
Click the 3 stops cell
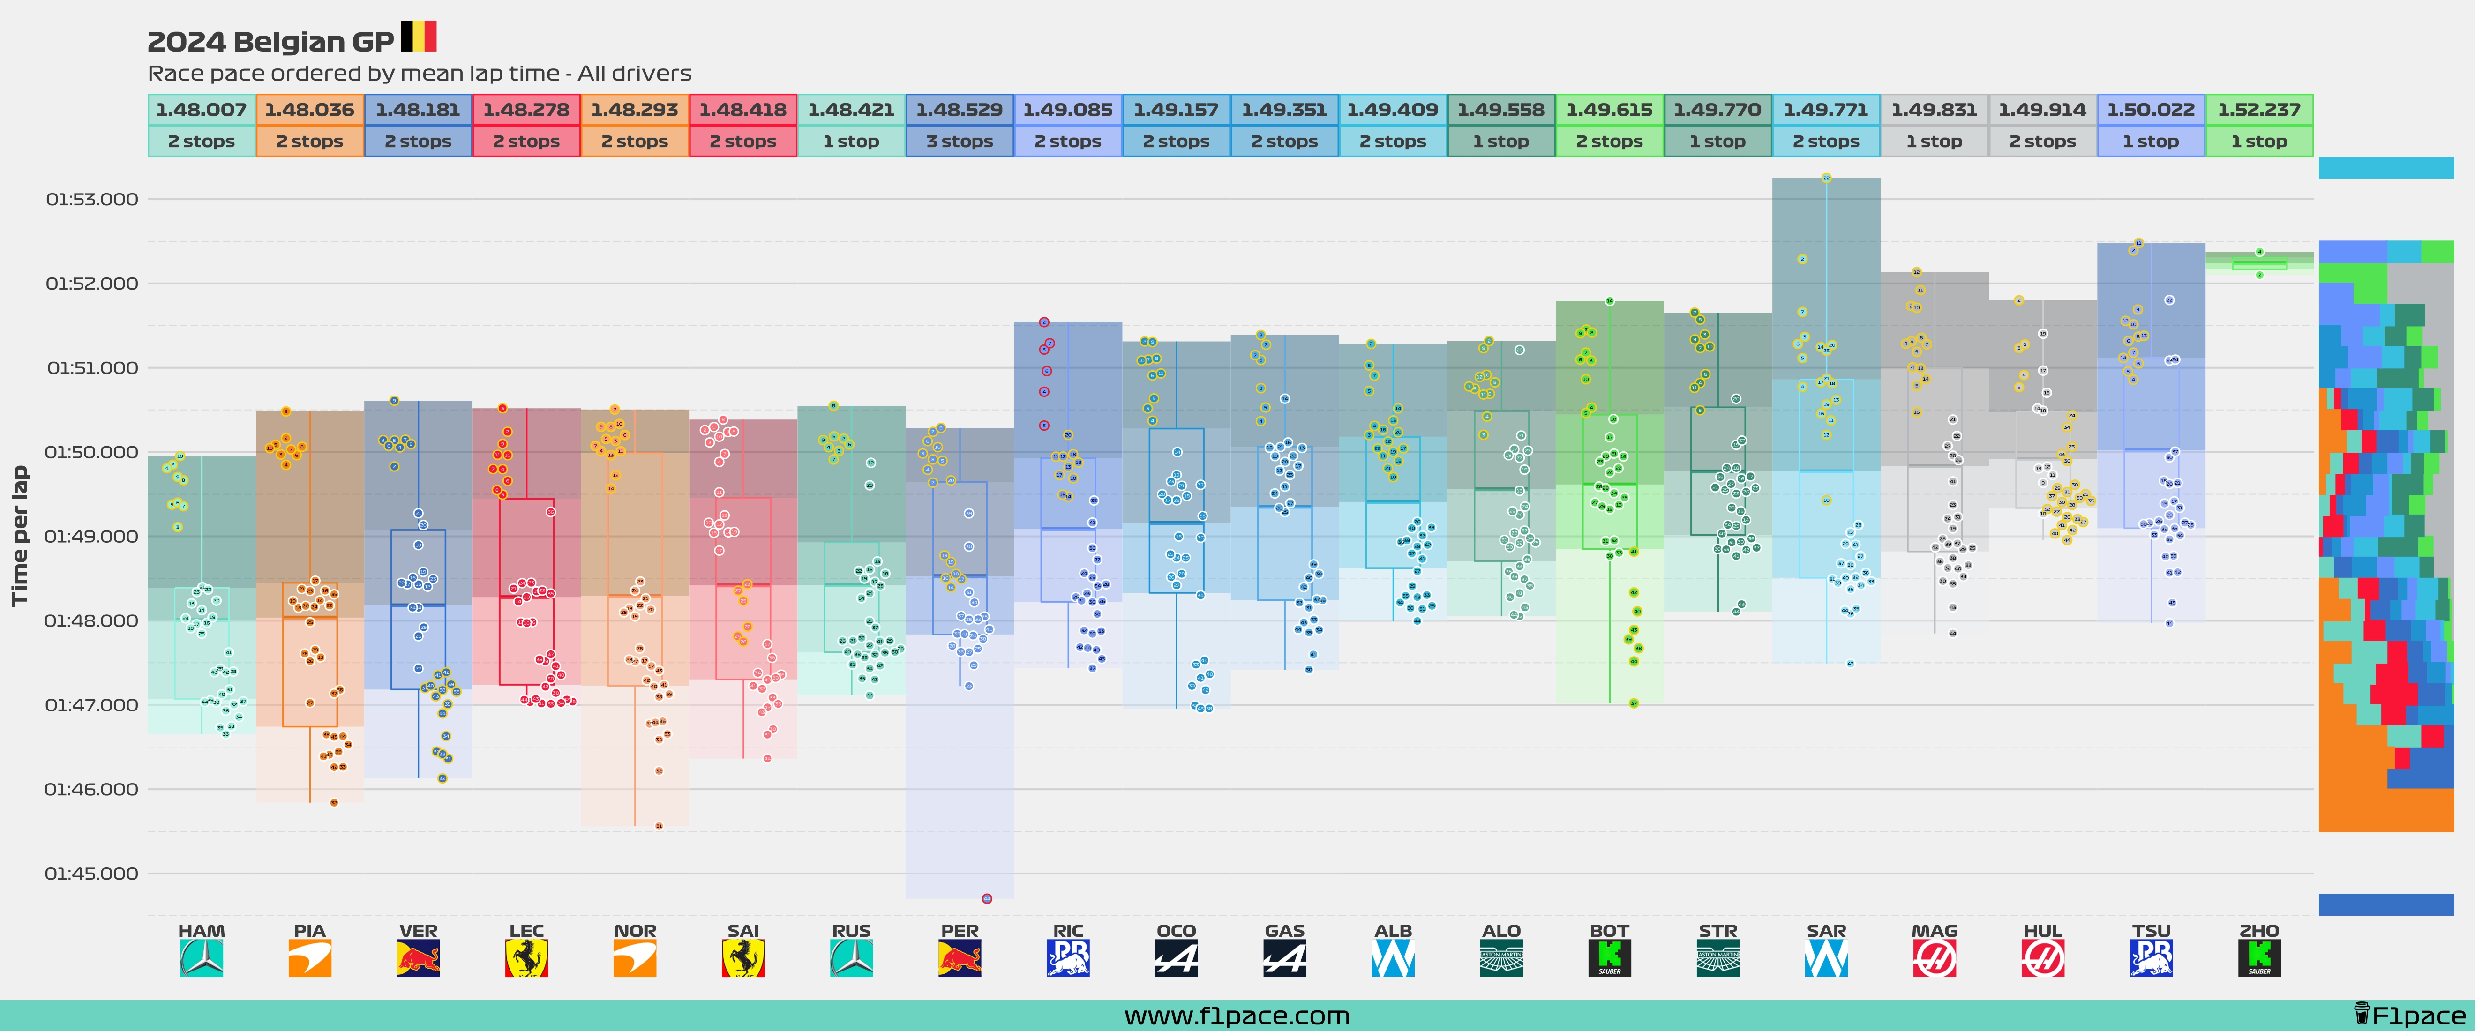pos(960,141)
